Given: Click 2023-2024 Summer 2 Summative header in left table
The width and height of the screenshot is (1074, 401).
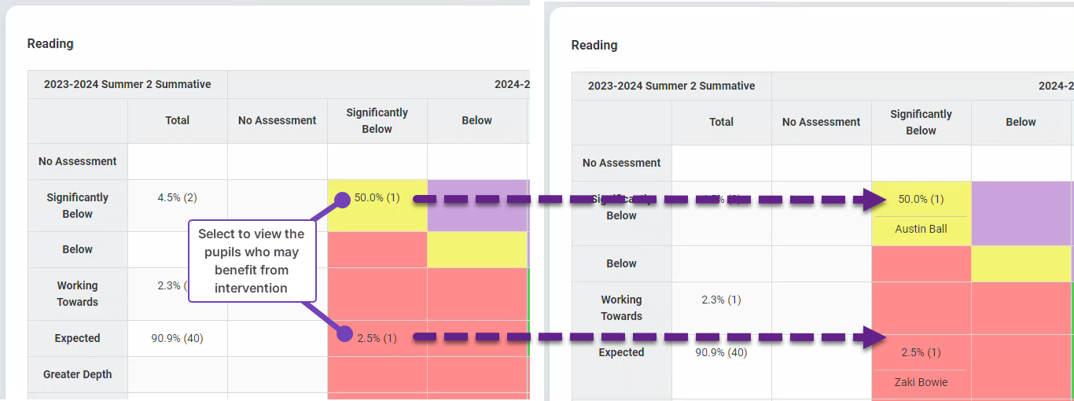Looking at the screenshot, I should click(127, 84).
